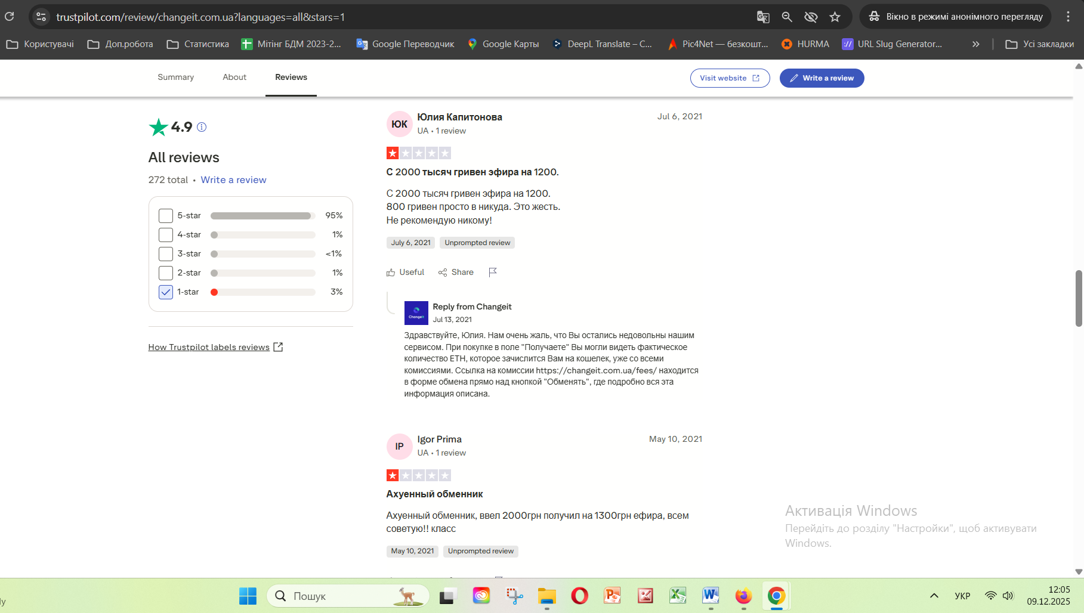Open How Trustpilot labels reviews link
The height and width of the screenshot is (613, 1084).
pos(215,347)
